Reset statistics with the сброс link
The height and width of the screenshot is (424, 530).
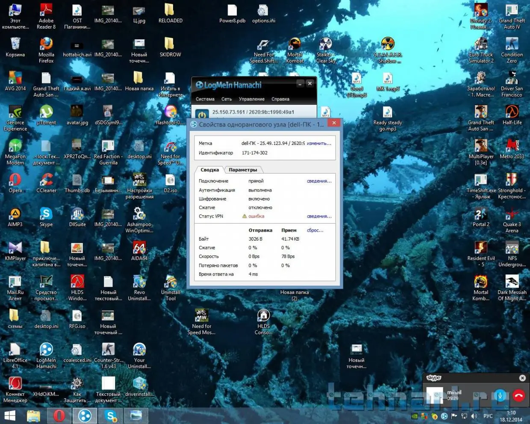[x=315, y=230]
